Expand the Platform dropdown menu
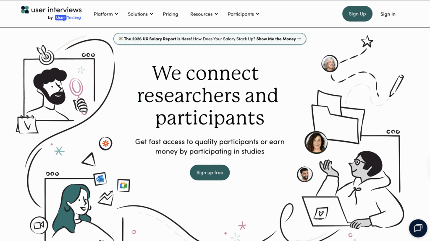The width and height of the screenshot is (430, 241). point(106,14)
